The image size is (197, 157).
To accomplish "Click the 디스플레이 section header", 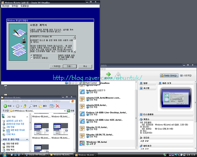I will pyautogui.click(x=166, y=114).
